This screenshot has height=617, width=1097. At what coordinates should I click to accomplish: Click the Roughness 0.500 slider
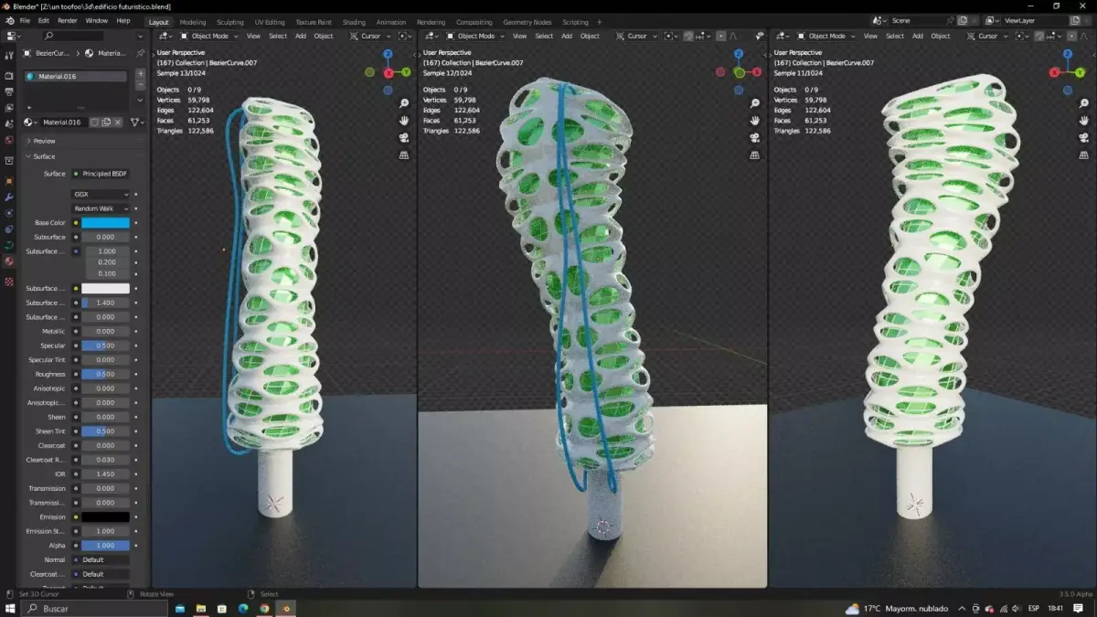tap(105, 374)
